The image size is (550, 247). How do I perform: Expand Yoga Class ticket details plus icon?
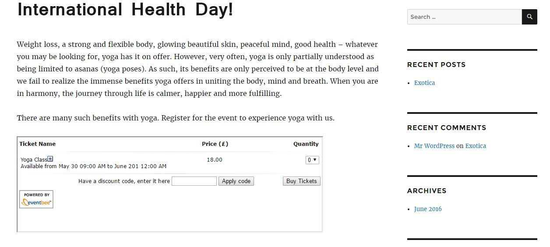click(50, 159)
